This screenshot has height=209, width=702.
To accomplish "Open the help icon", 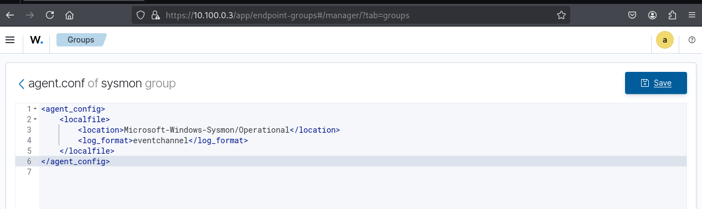I will (x=692, y=40).
